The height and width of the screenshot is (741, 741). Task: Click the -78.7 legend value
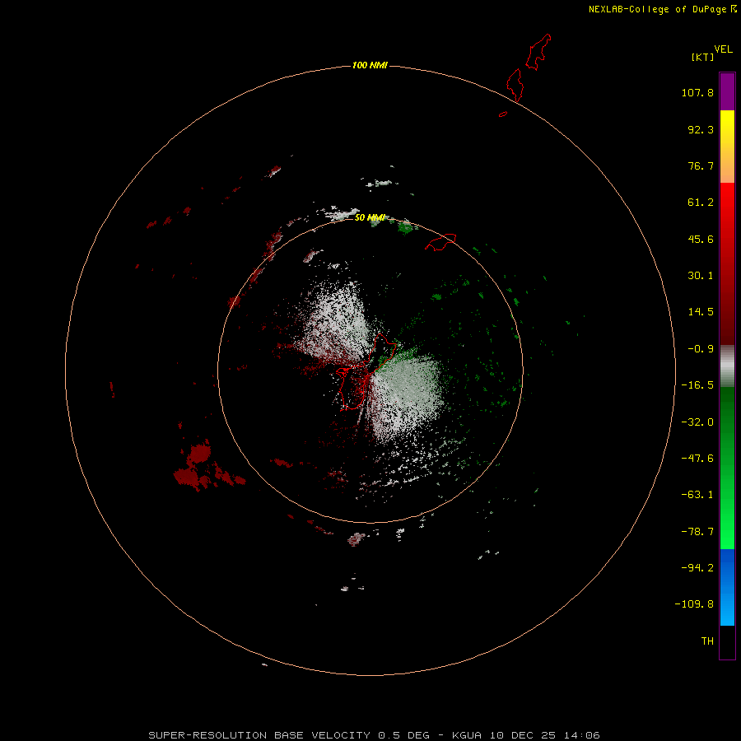pos(697,532)
